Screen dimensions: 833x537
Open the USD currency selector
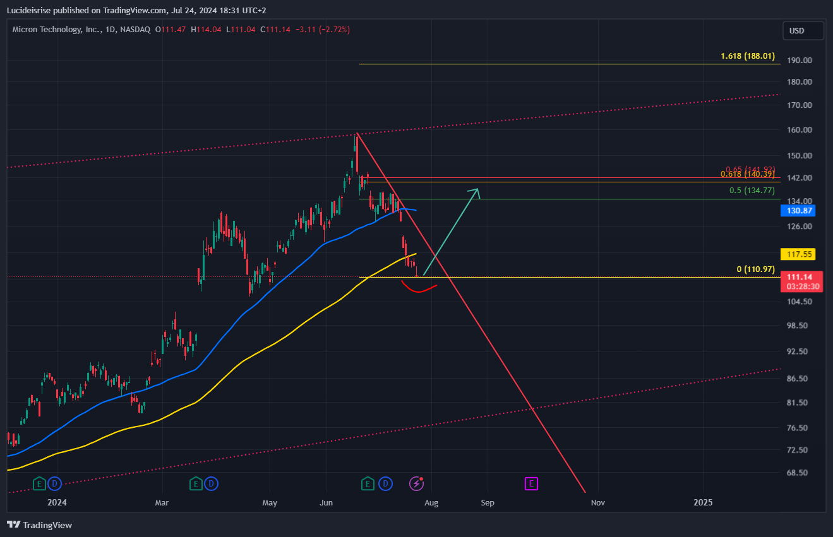(803, 30)
